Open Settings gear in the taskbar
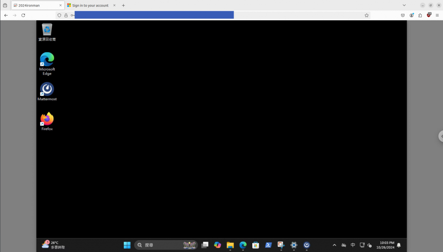 pyautogui.click(x=294, y=245)
